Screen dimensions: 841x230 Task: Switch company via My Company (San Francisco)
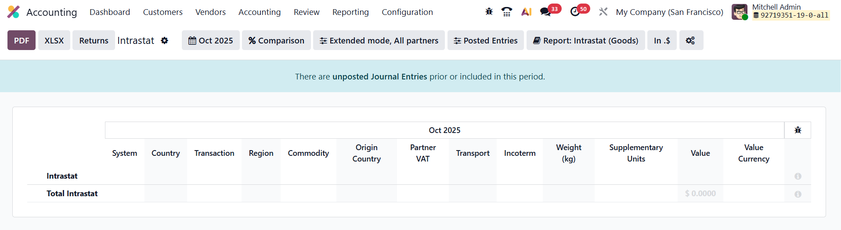click(x=669, y=12)
